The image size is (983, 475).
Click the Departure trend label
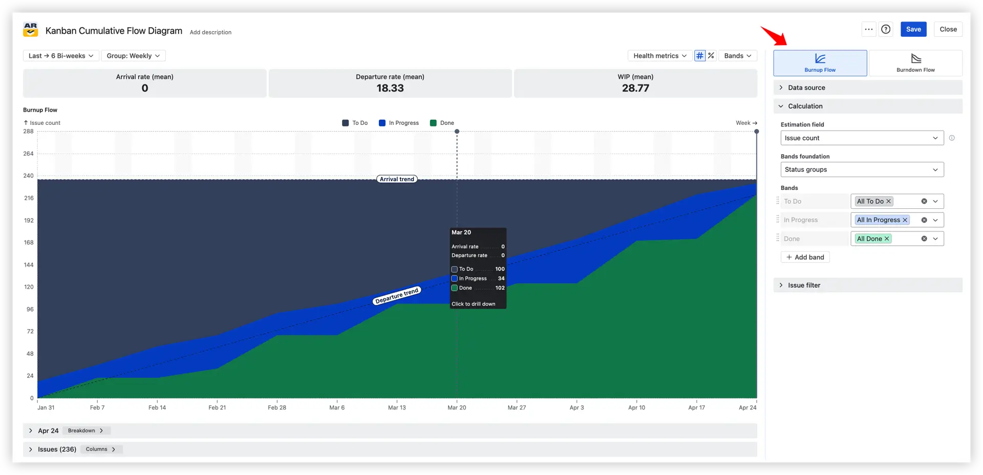tap(397, 296)
